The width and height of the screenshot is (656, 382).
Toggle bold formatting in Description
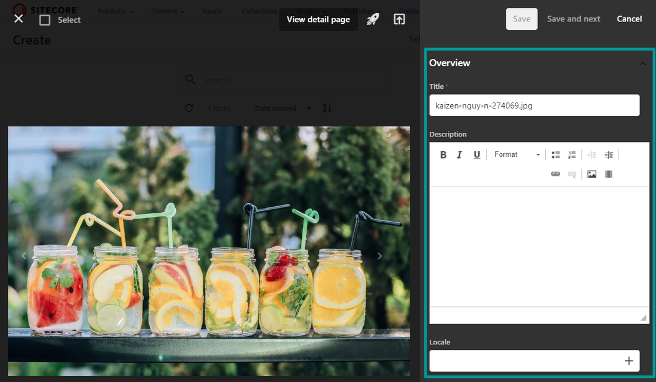coord(443,154)
